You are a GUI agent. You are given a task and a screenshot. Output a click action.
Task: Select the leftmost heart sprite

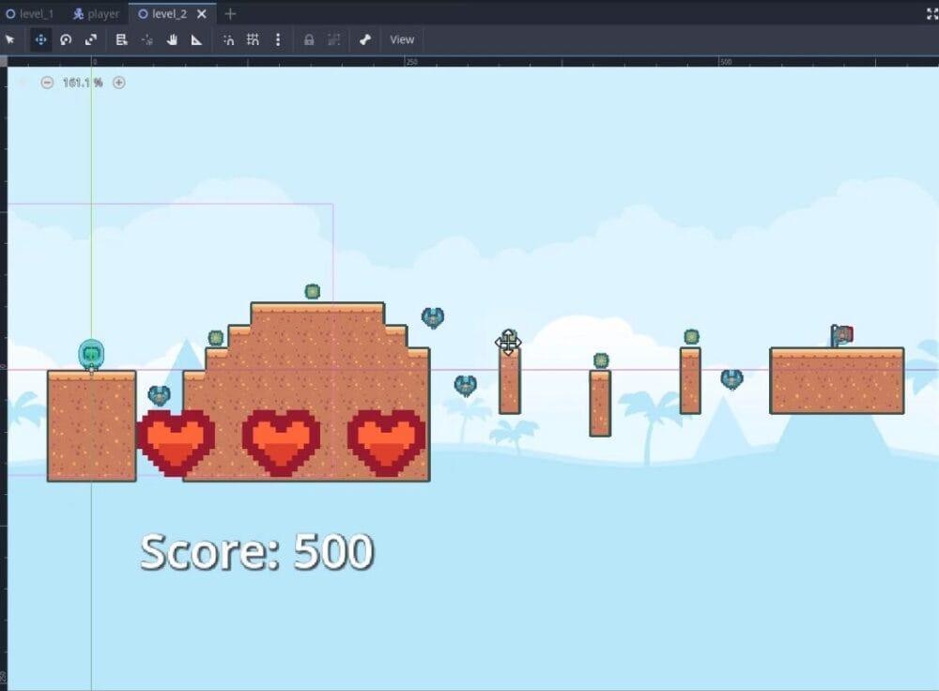(x=176, y=443)
